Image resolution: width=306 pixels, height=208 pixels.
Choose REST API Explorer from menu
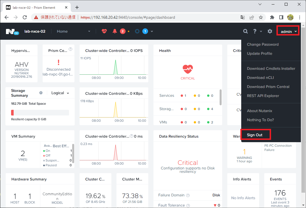click(x=263, y=96)
